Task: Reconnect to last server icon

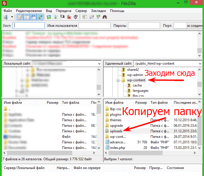Action: [76, 17]
